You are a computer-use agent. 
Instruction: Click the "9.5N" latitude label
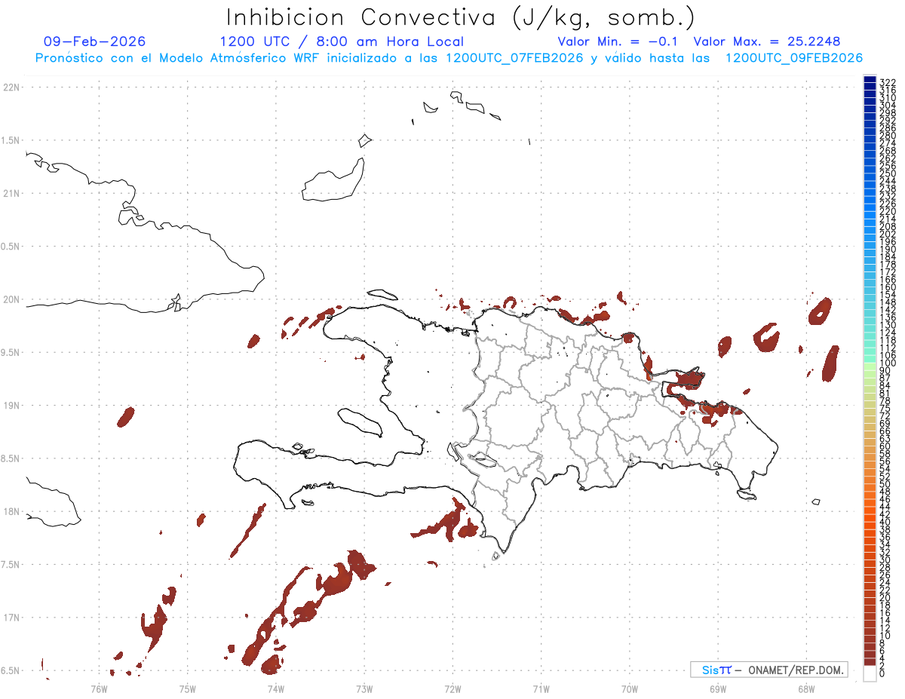click(11, 352)
